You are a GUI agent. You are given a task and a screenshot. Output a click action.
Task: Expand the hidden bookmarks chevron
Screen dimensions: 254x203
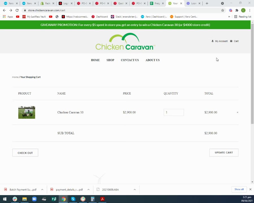(x=229, y=17)
